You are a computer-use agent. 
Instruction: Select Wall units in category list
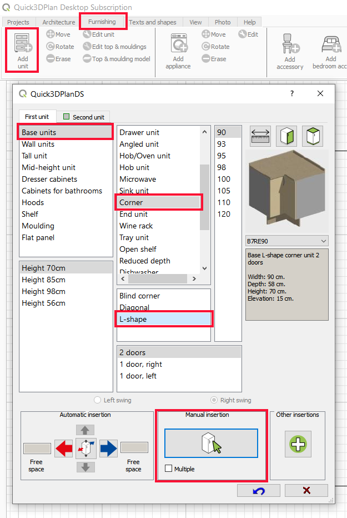pos(38,144)
